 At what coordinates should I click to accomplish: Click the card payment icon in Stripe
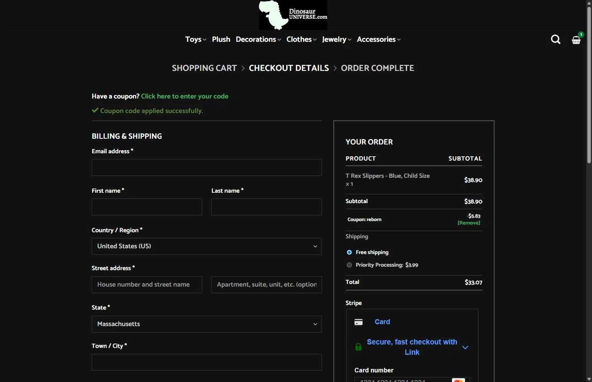358,322
